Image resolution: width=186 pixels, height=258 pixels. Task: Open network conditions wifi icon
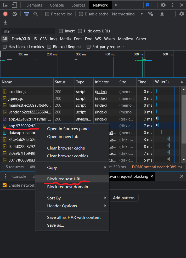click(x=150, y=14)
